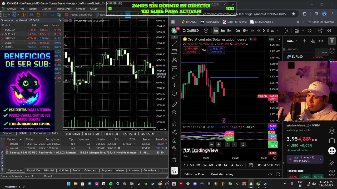Select the EURUSD,M1 chart tab
This screenshot has height=189, width=337.
click(x=73, y=134)
